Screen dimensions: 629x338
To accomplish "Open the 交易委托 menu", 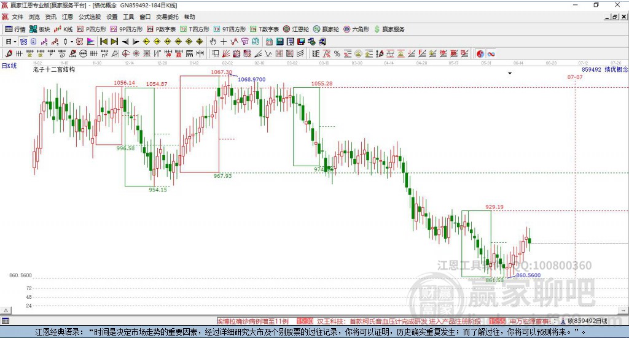I will click(167, 17).
